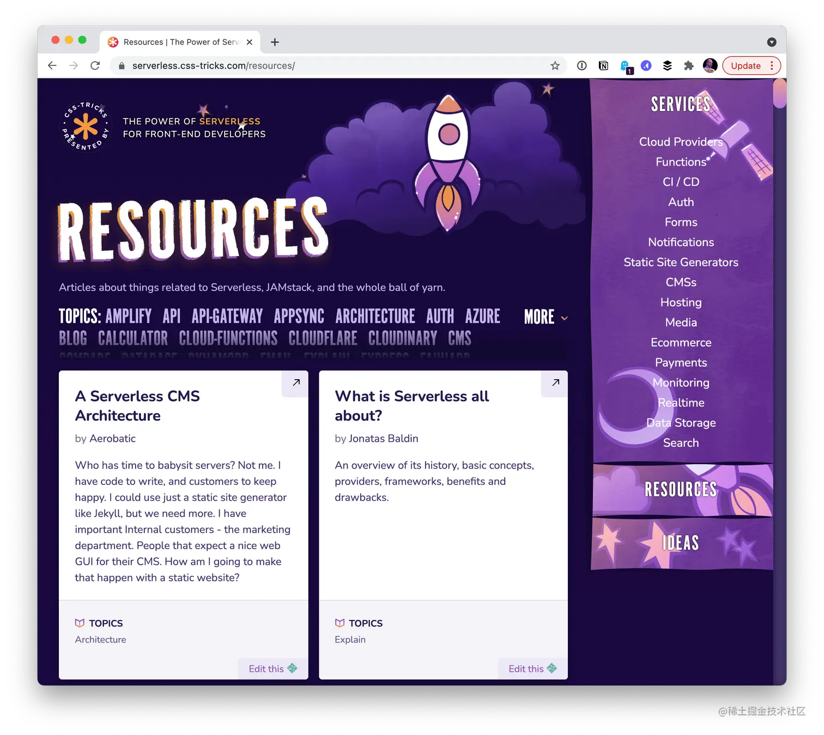
Task: Go back with the browser back arrow
Action: [x=52, y=65]
